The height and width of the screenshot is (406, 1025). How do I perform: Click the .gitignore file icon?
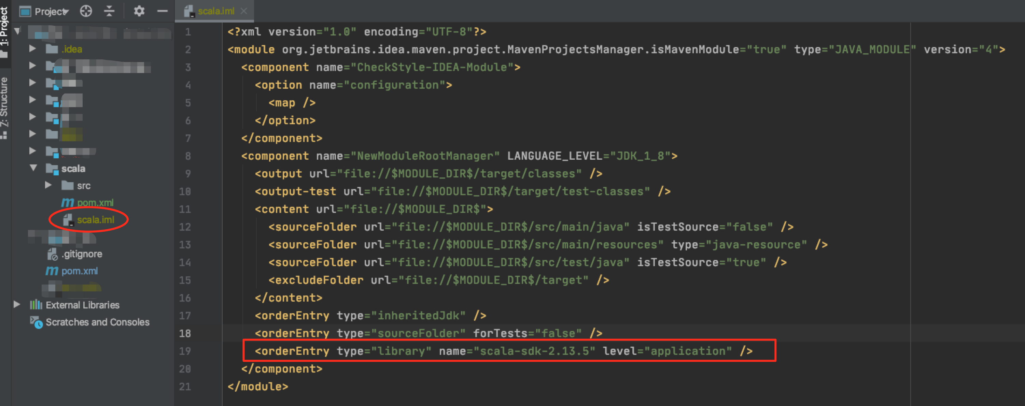click(52, 254)
